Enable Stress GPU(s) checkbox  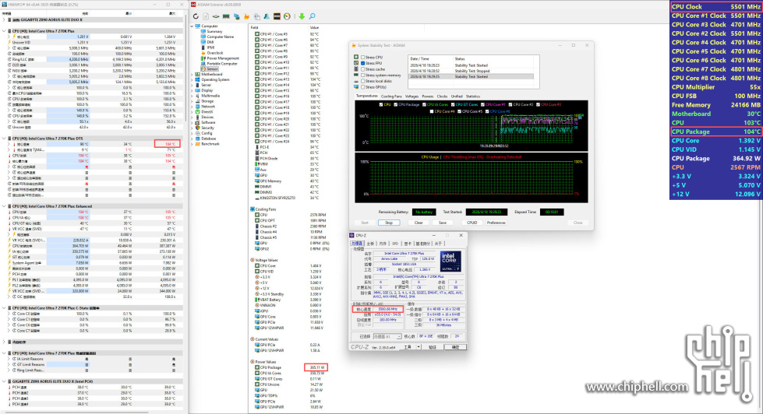pyautogui.click(x=363, y=87)
